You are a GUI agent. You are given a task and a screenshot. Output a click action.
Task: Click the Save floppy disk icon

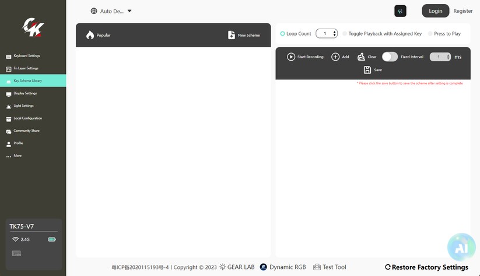[367, 70]
